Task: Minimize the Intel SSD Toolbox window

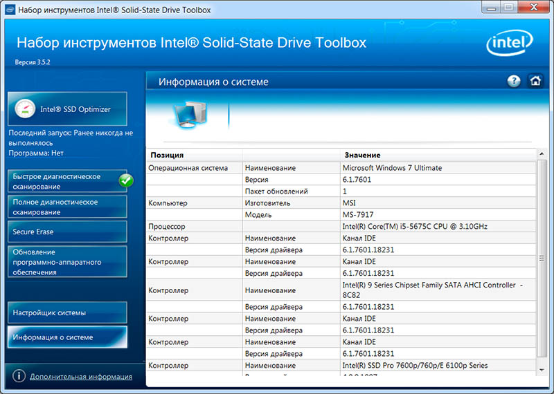Action: click(x=491, y=7)
